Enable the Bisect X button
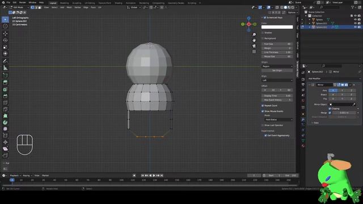This screenshot has width=363, height=204. pyautogui.click(x=333, y=95)
